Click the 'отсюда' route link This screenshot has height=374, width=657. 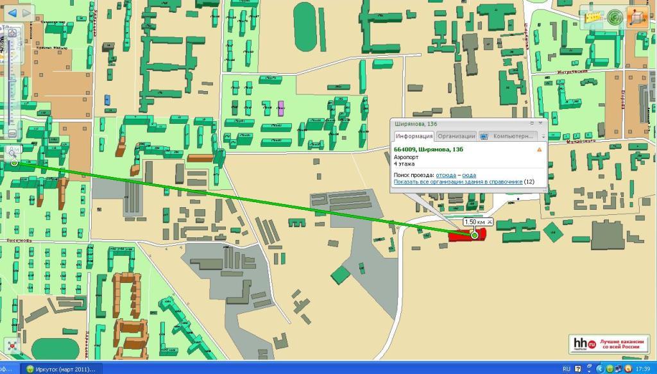(x=445, y=174)
